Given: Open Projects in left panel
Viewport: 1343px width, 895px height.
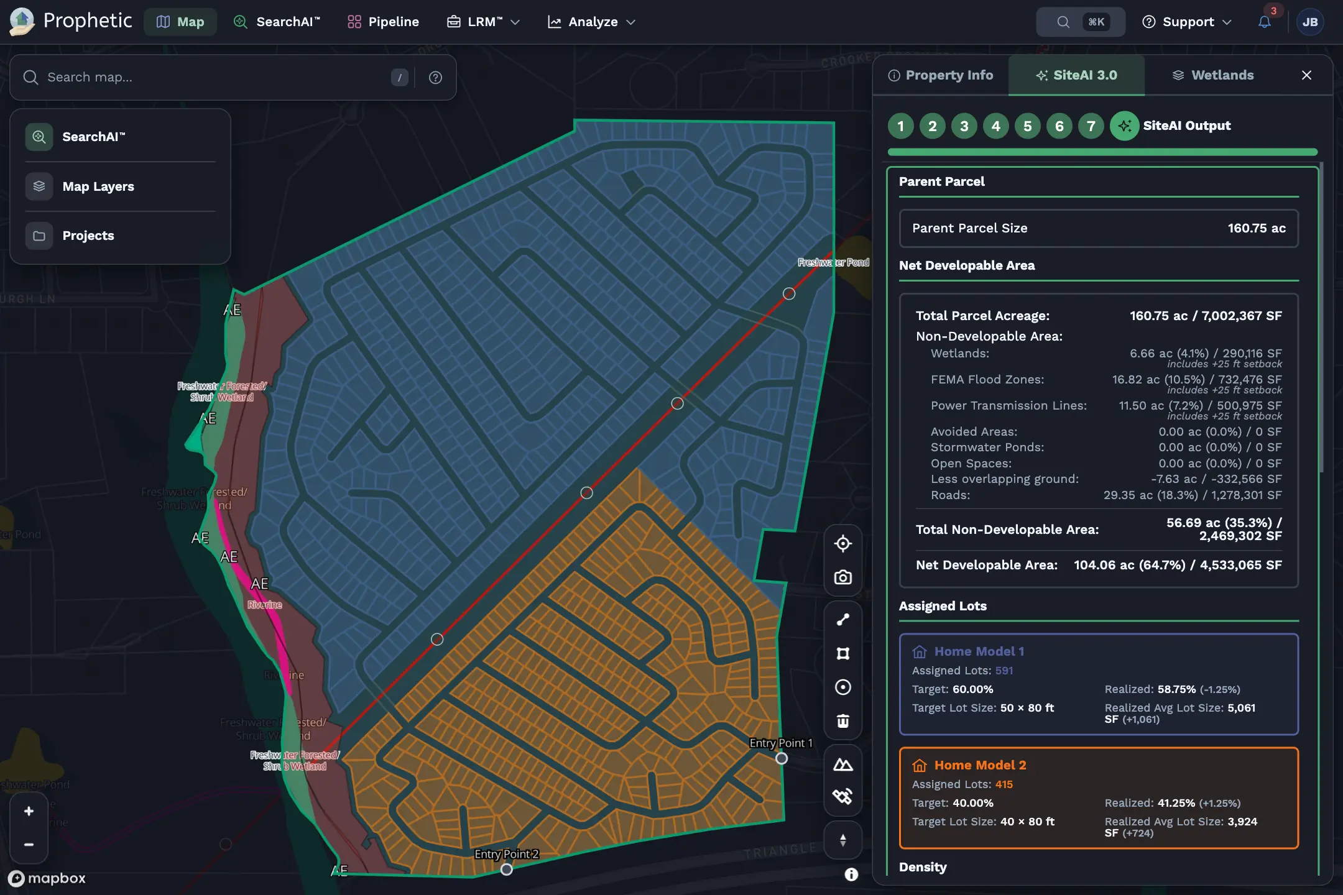Looking at the screenshot, I should click(120, 236).
